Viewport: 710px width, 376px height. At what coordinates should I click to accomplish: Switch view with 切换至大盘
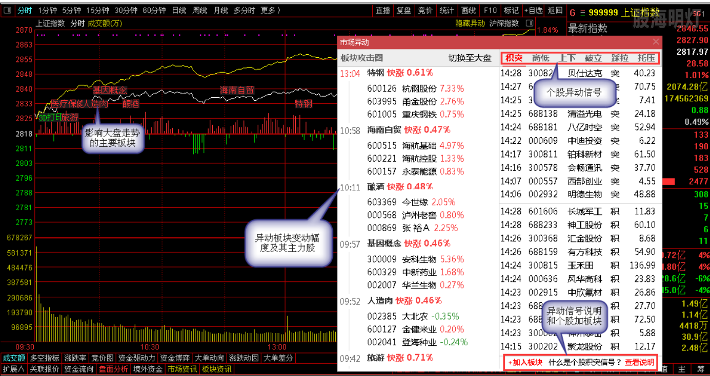470,58
